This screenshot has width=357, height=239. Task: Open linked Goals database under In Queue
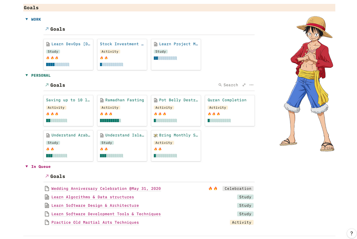(58, 176)
